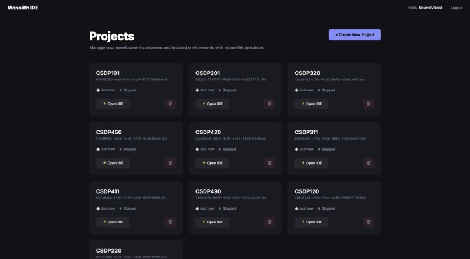The height and width of the screenshot is (259, 470).
Task: Click the ID string under CSDP311
Action: (x=330, y=139)
